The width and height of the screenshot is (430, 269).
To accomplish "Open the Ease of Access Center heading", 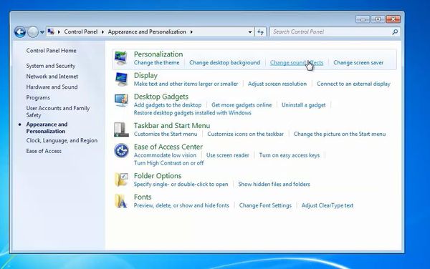I will (168, 147).
